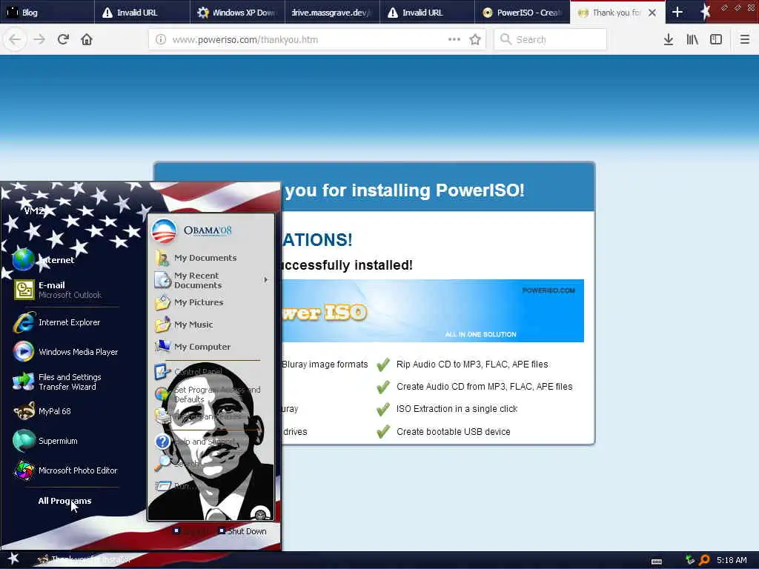Go forward with the browser forward arrow

(x=39, y=39)
